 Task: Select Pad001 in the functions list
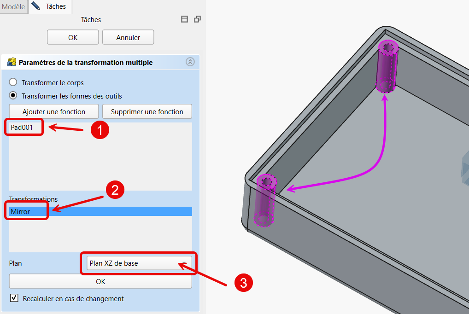tap(22, 128)
